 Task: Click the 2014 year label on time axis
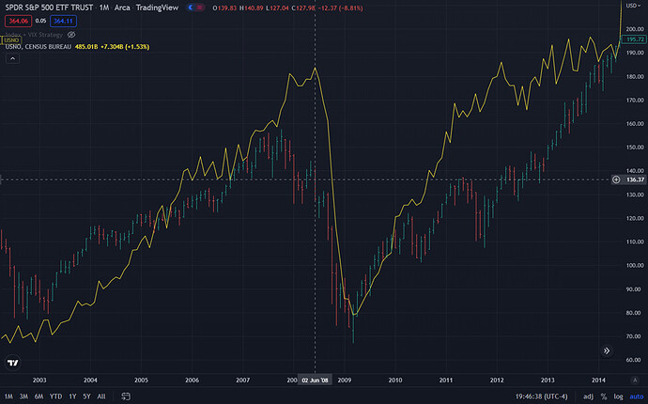coord(598,380)
